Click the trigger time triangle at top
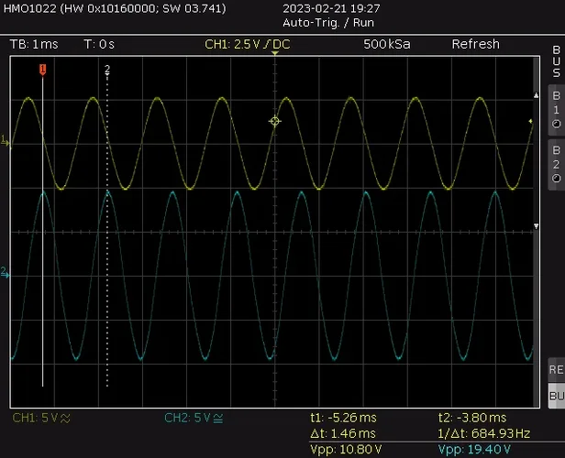 (x=273, y=56)
